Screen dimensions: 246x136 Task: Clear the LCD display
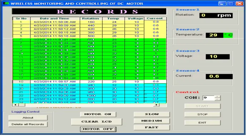pos(97,122)
